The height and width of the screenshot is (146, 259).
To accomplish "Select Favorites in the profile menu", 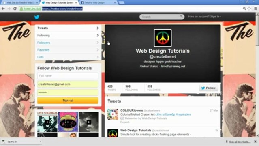I will point(68,49).
